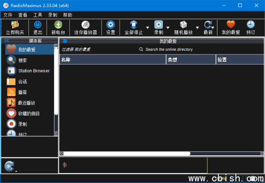Screen dimensions: 265x183
Task: Click the play-refresh icon in bottom-left panel
Action: pyautogui.click(x=9, y=166)
